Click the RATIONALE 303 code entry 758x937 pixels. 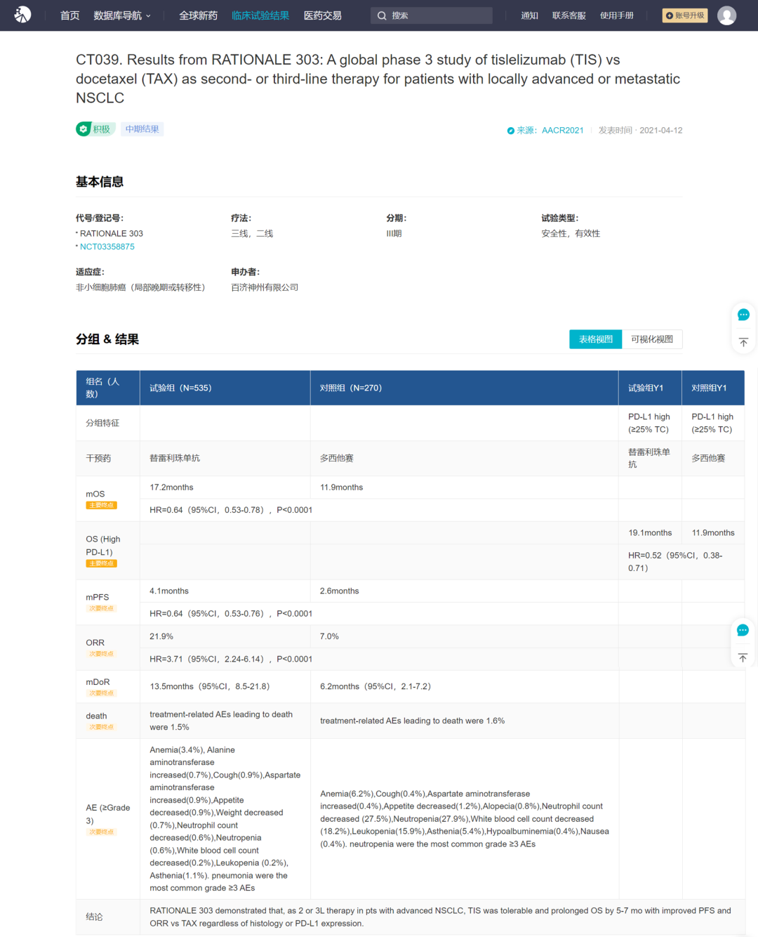tap(112, 234)
